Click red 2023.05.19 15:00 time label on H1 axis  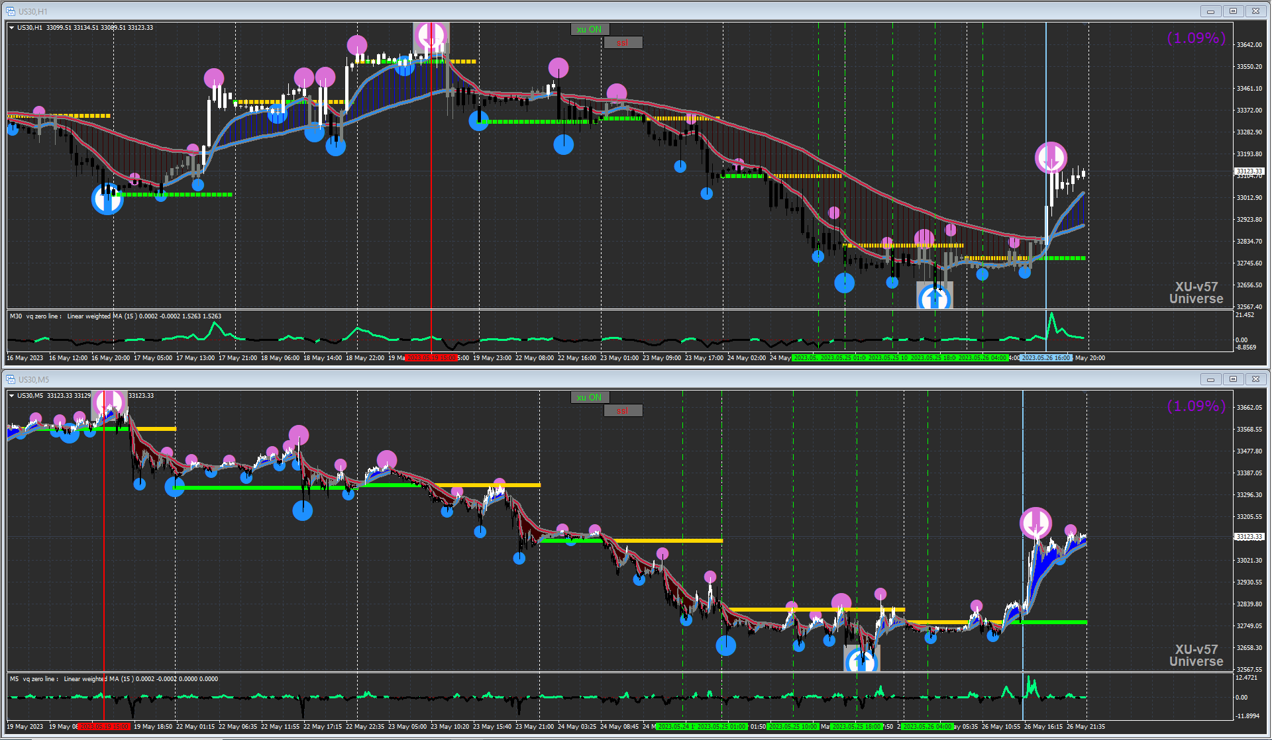click(431, 358)
